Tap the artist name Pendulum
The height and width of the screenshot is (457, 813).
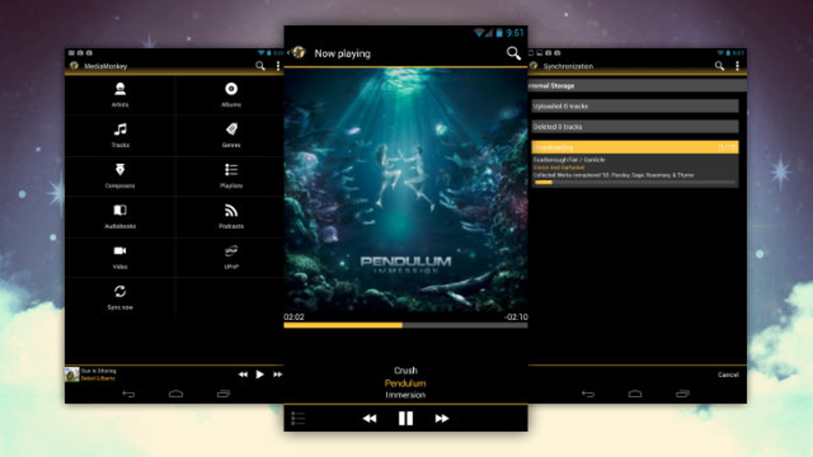pyautogui.click(x=405, y=383)
